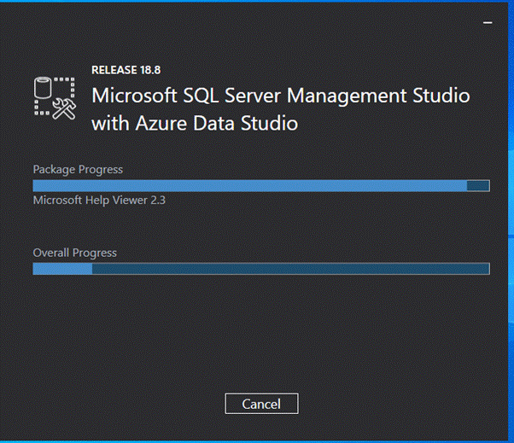Screen dimensions: 514x443
Task: Click the unfilled end of Package Progress bar
Action: (478, 186)
